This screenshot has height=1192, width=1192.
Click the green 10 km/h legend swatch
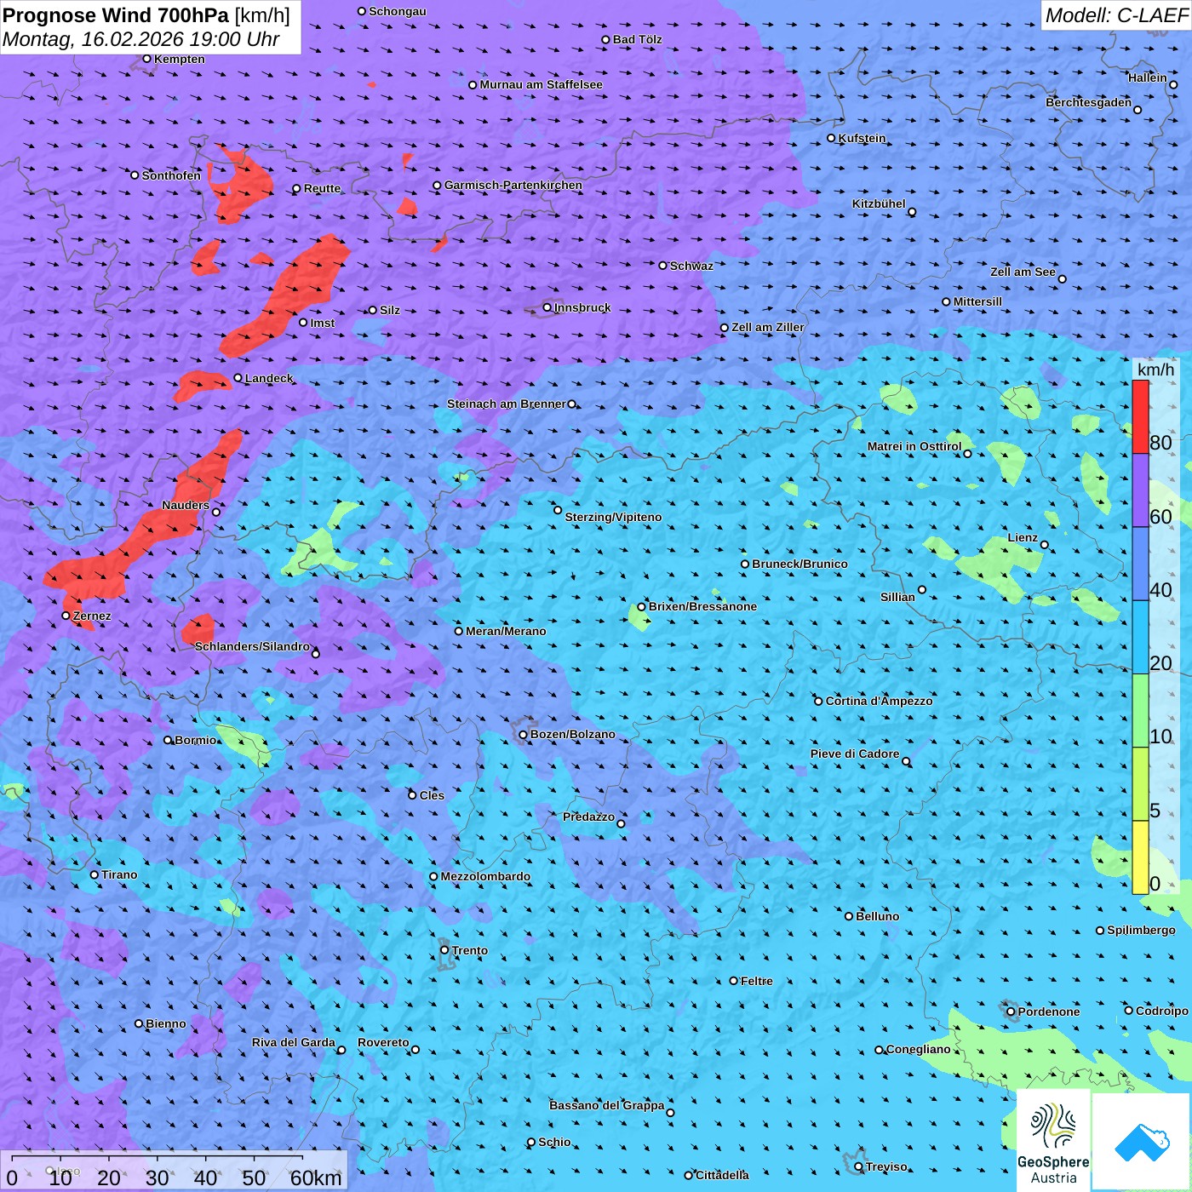1140,711
